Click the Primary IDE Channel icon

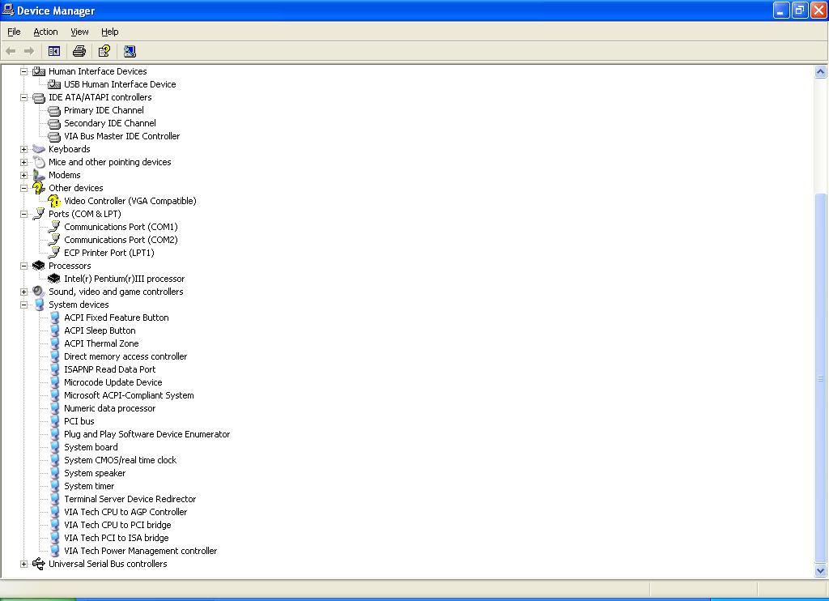54,110
